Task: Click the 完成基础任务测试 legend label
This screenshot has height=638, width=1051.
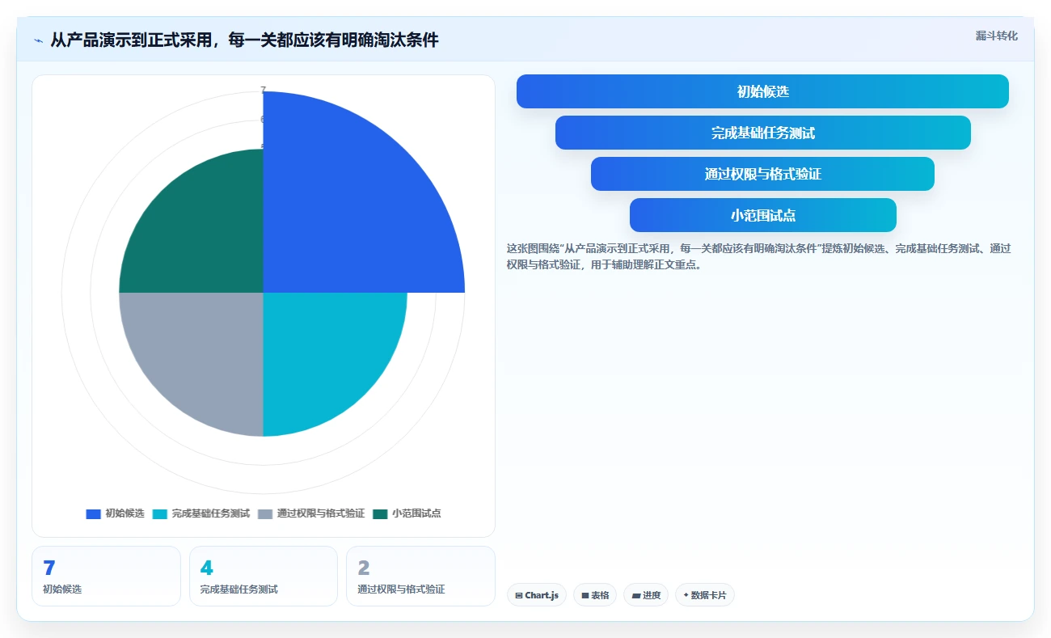Action: point(210,513)
